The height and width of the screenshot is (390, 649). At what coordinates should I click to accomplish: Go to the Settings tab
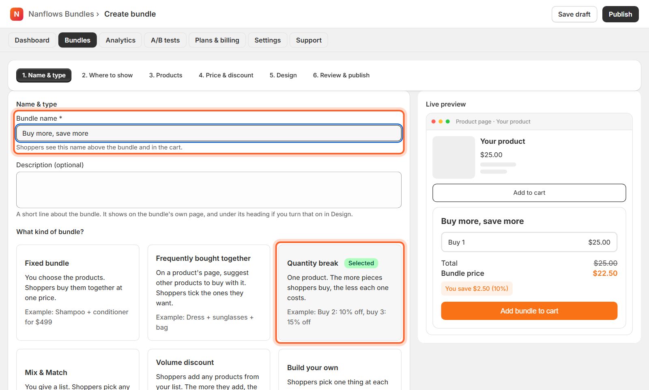click(267, 40)
